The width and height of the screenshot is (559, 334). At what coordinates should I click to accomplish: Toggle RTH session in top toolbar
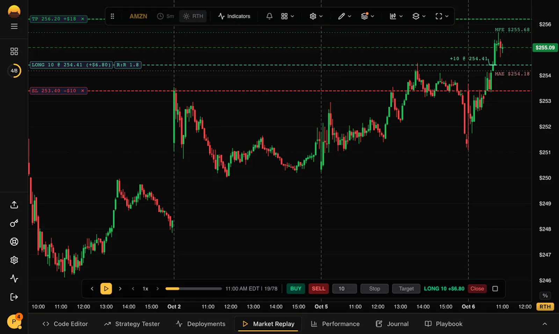point(193,16)
